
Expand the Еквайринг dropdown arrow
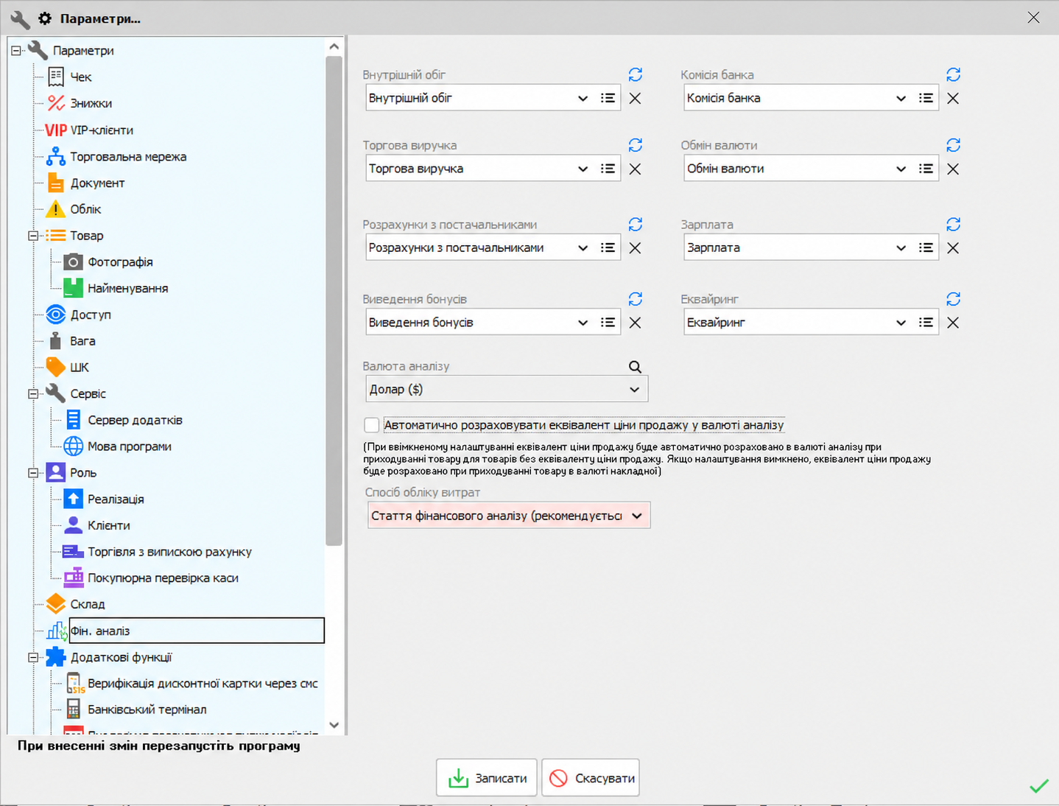tap(901, 323)
